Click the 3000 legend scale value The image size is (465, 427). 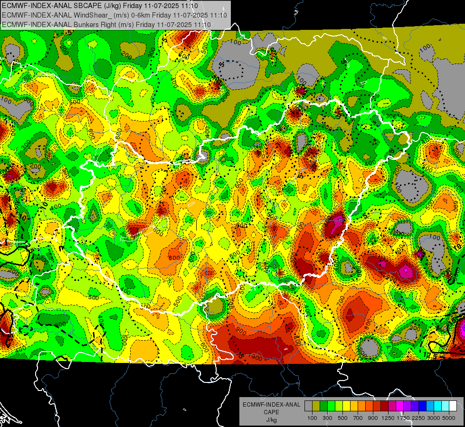click(434, 418)
